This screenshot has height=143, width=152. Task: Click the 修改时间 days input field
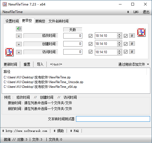pyautogui.click(x=73, y=36)
